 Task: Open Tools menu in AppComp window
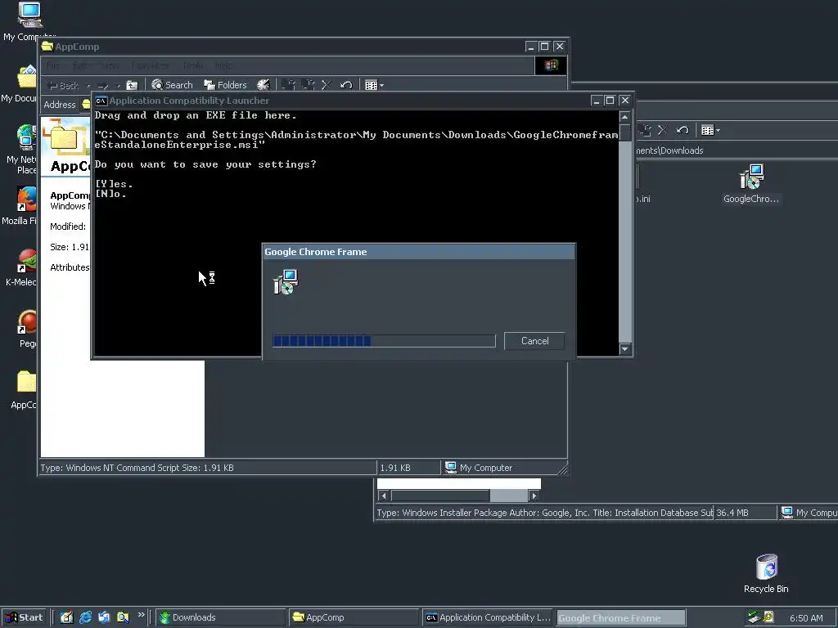point(192,65)
